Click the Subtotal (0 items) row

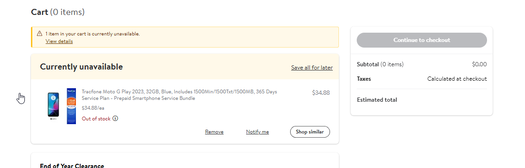coord(421,64)
